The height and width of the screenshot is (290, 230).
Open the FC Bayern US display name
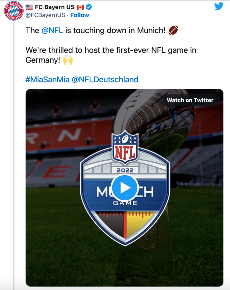[x=55, y=7]
